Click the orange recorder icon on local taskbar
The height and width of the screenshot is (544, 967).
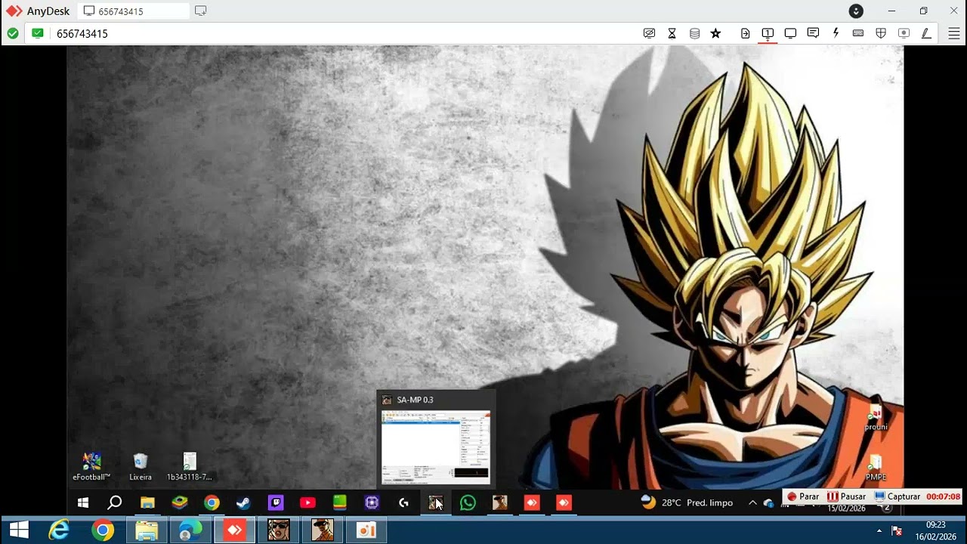[x=366, y=530]
